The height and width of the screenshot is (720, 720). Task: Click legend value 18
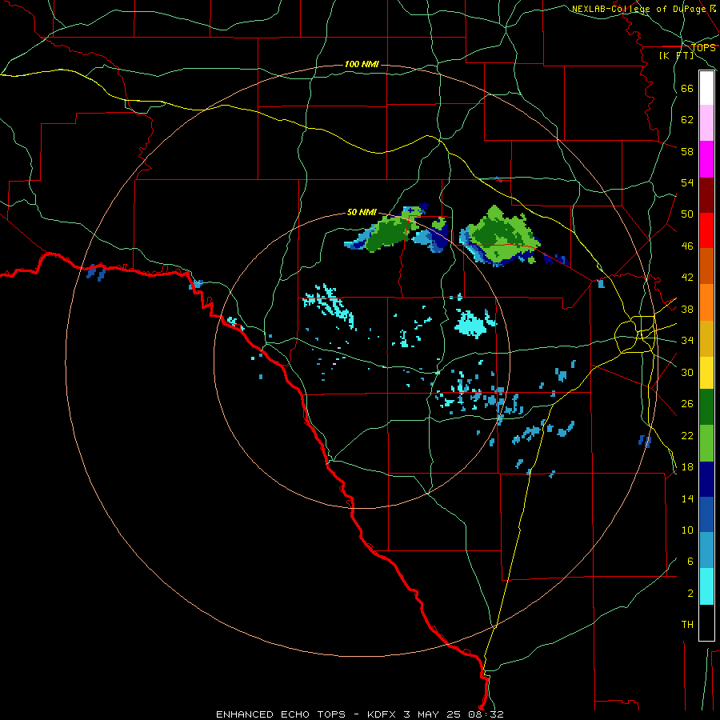tap(687, 467)
